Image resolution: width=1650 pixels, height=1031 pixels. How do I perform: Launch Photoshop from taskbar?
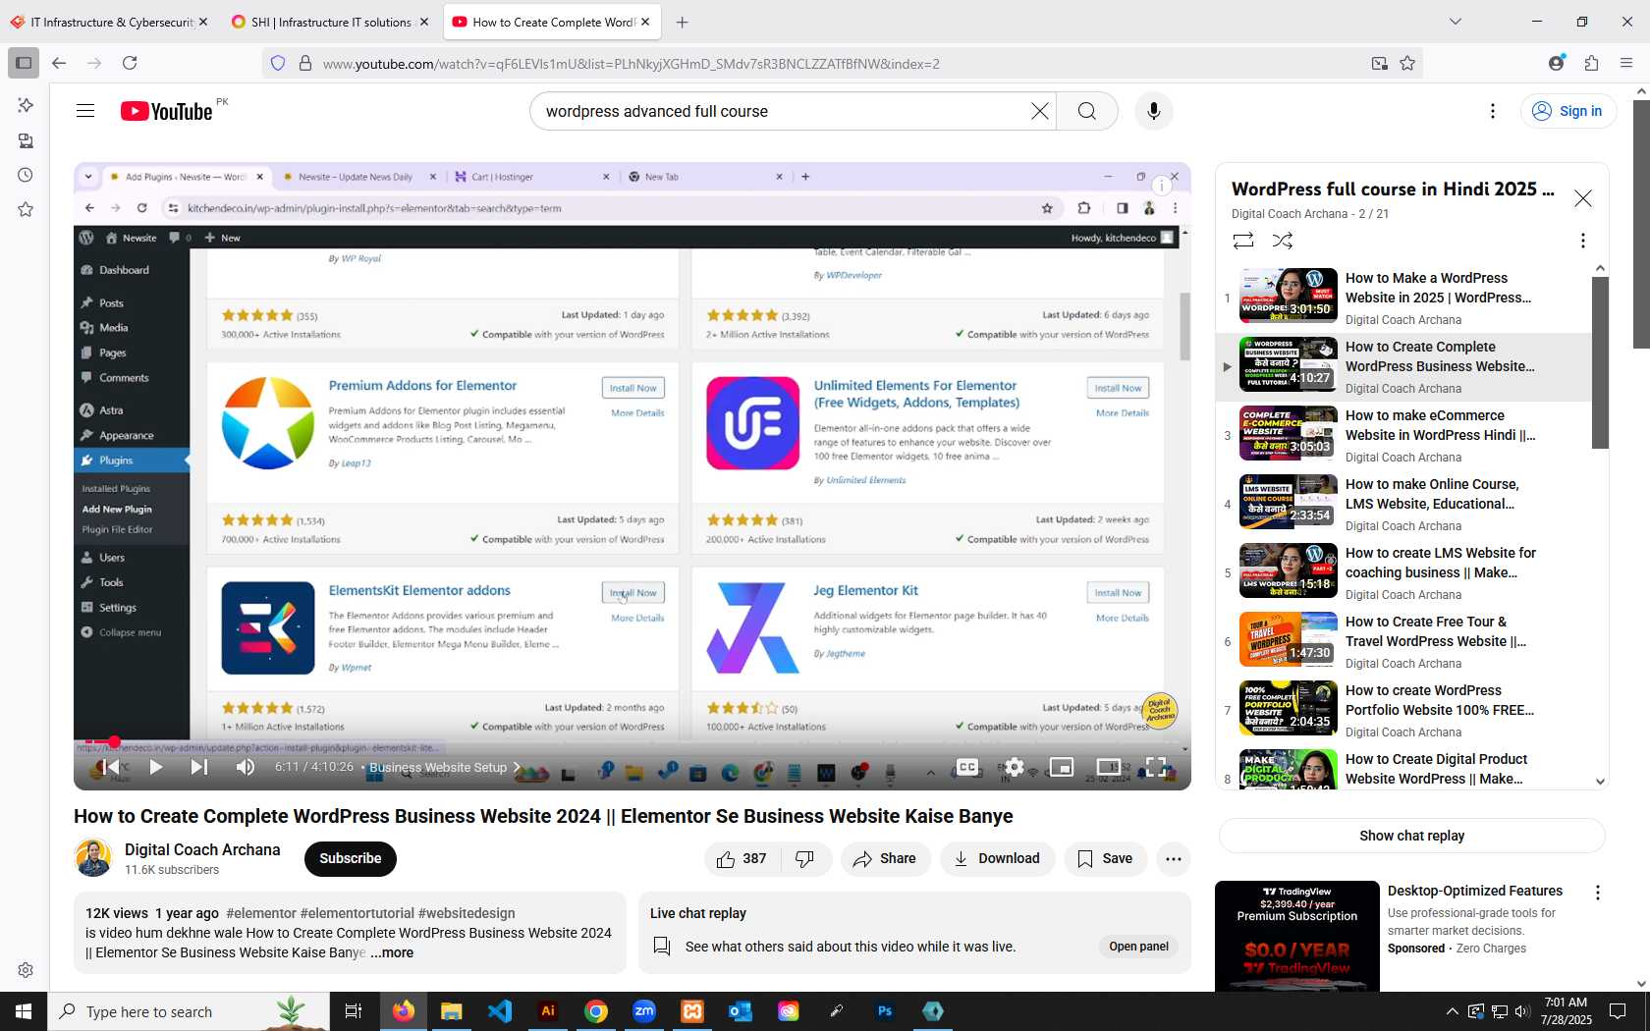pos(885,1011)
